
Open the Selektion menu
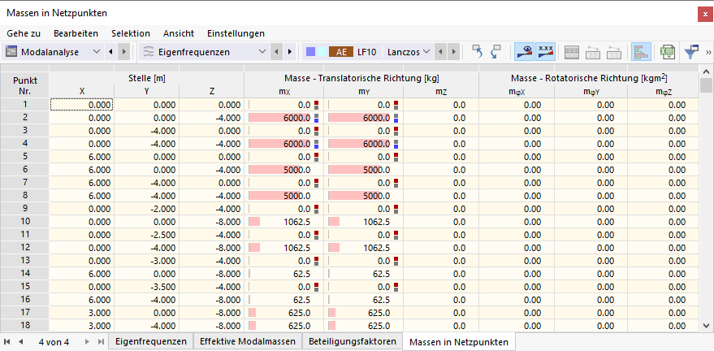pos(131,33)
